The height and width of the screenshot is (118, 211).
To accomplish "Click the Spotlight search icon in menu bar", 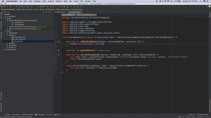I will point(201,1).
